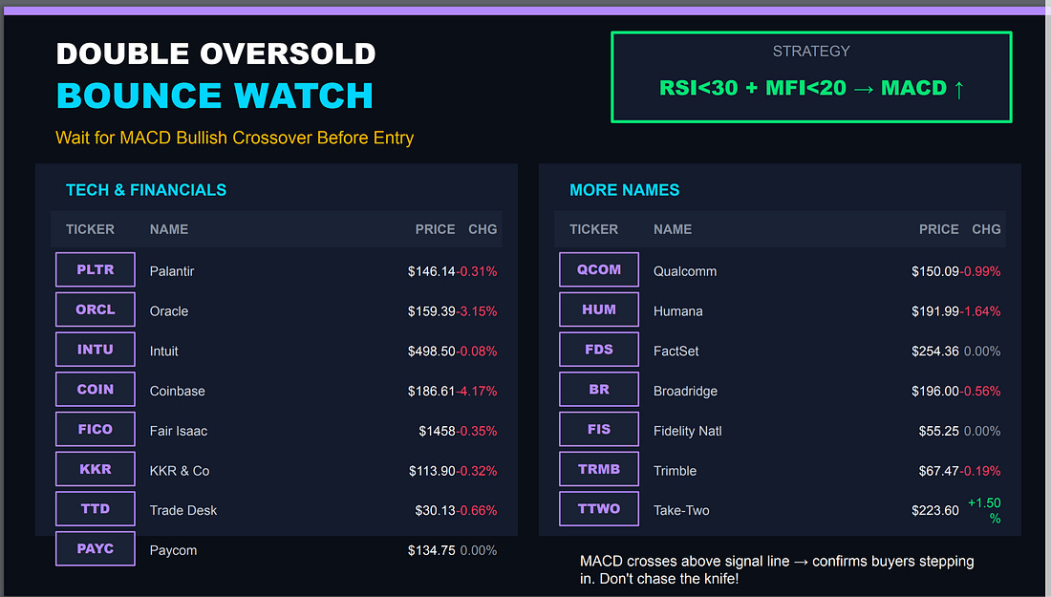This screenshot has height=597, width=1051.
Task: Click the PAYC ticker badge
Action: pos(96,548)
